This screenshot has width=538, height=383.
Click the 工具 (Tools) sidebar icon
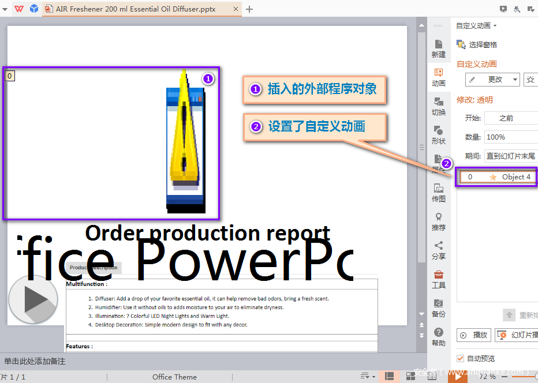[x=439, y=280]
